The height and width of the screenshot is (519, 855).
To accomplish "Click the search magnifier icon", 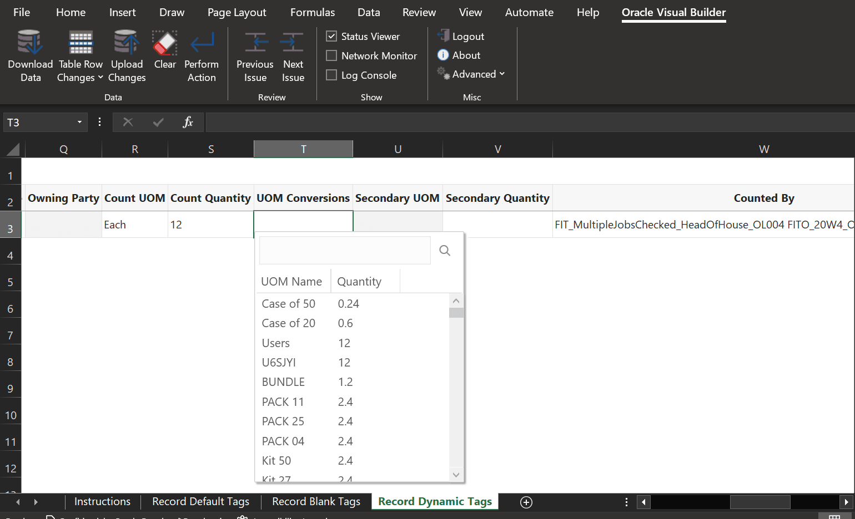I will [x=445, y=250].
